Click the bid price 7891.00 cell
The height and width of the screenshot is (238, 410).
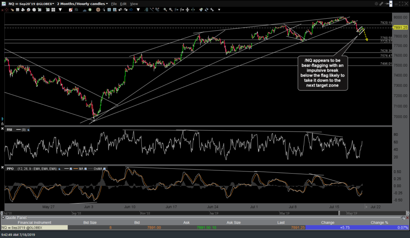[x=154, y=227]
